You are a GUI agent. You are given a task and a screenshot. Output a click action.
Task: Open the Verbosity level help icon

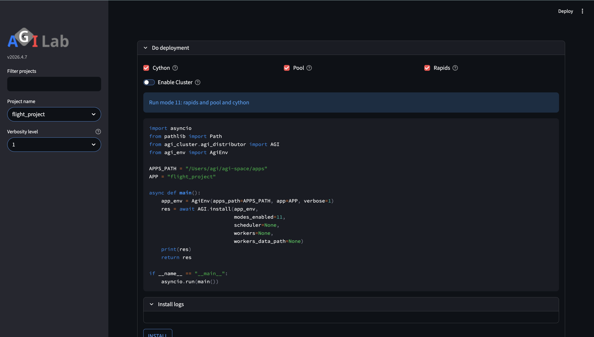(98, 131)
